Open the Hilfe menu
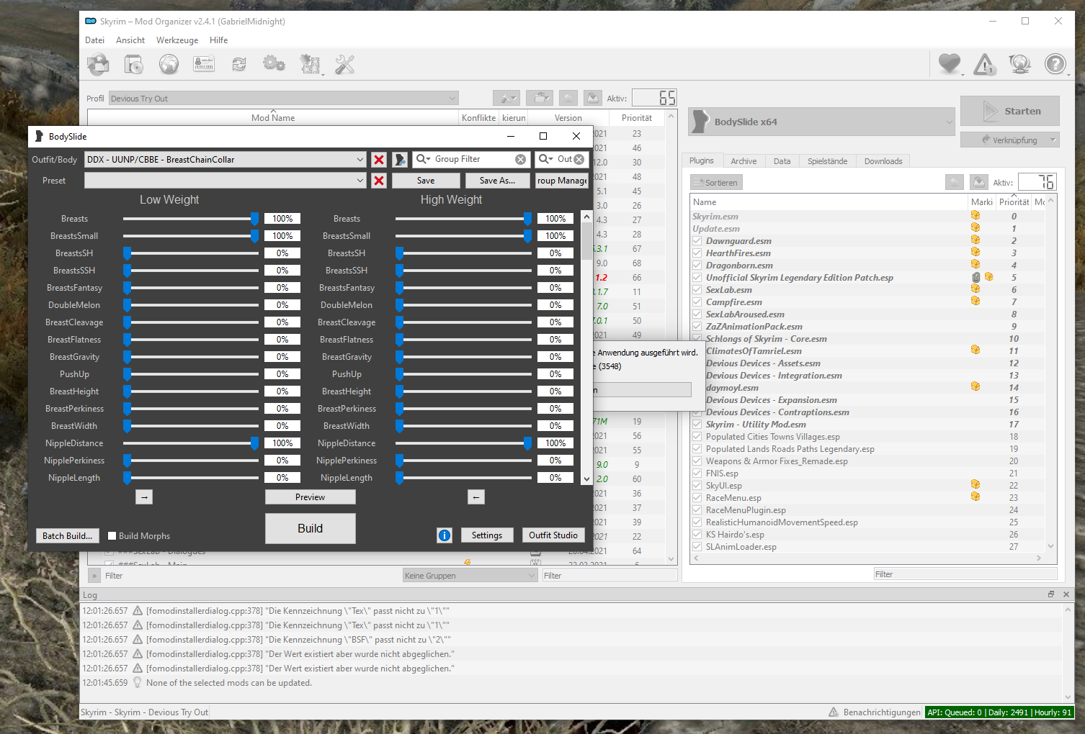1085x734 pixels. click(x=219, y=40)
